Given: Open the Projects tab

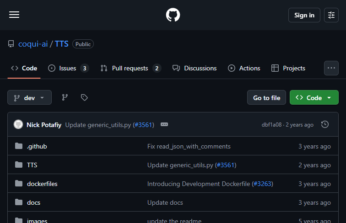Looking at the screenshot, I should [288, 68].
